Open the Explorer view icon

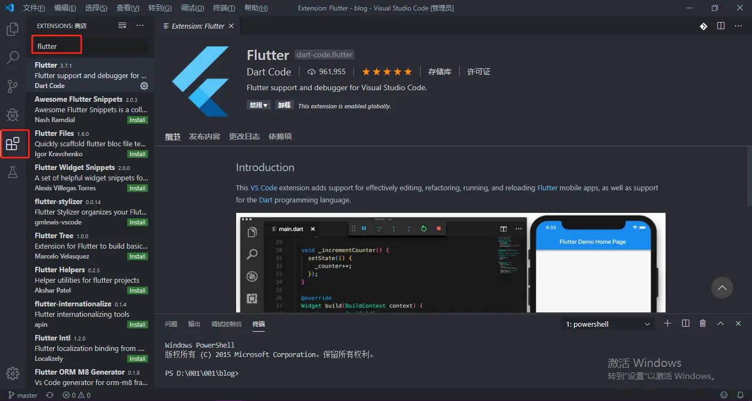coord(13,29)
